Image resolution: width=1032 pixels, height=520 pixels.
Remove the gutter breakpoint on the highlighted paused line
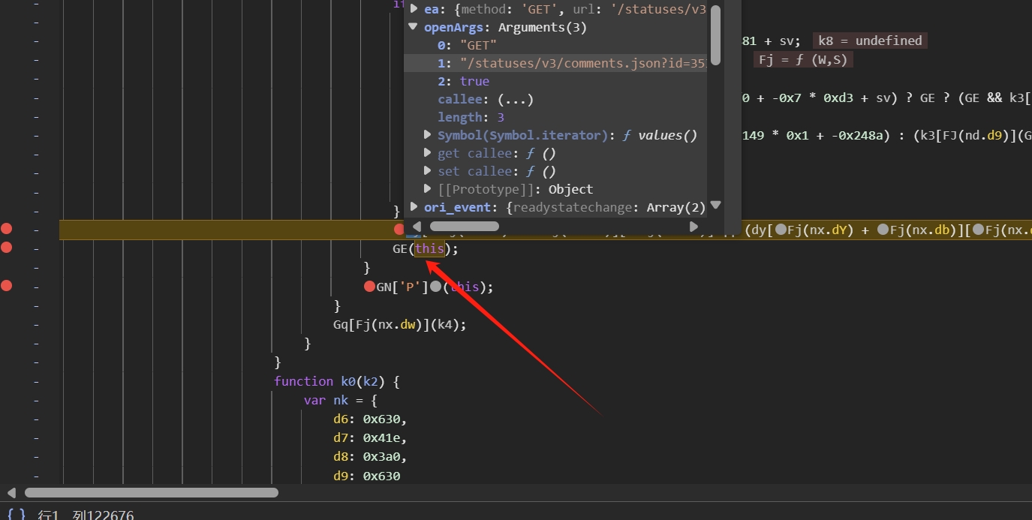point(7,229)
